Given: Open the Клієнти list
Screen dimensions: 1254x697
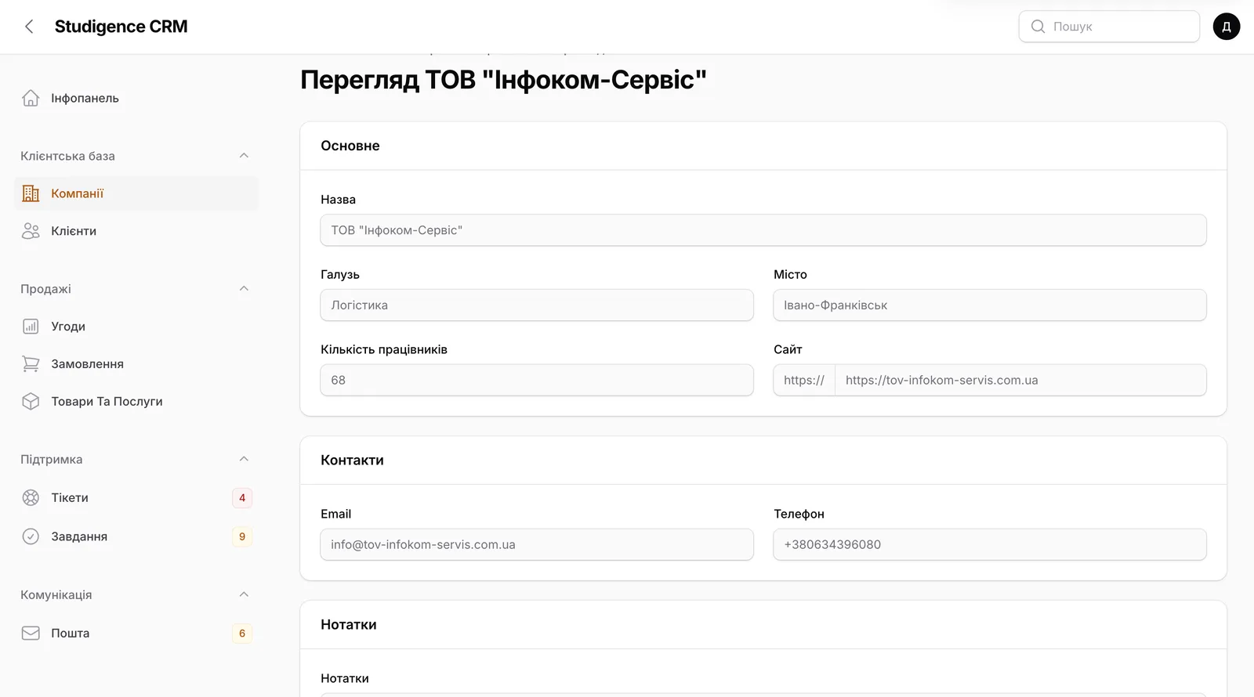Looking at the screenshot, I should coord(136,231).
